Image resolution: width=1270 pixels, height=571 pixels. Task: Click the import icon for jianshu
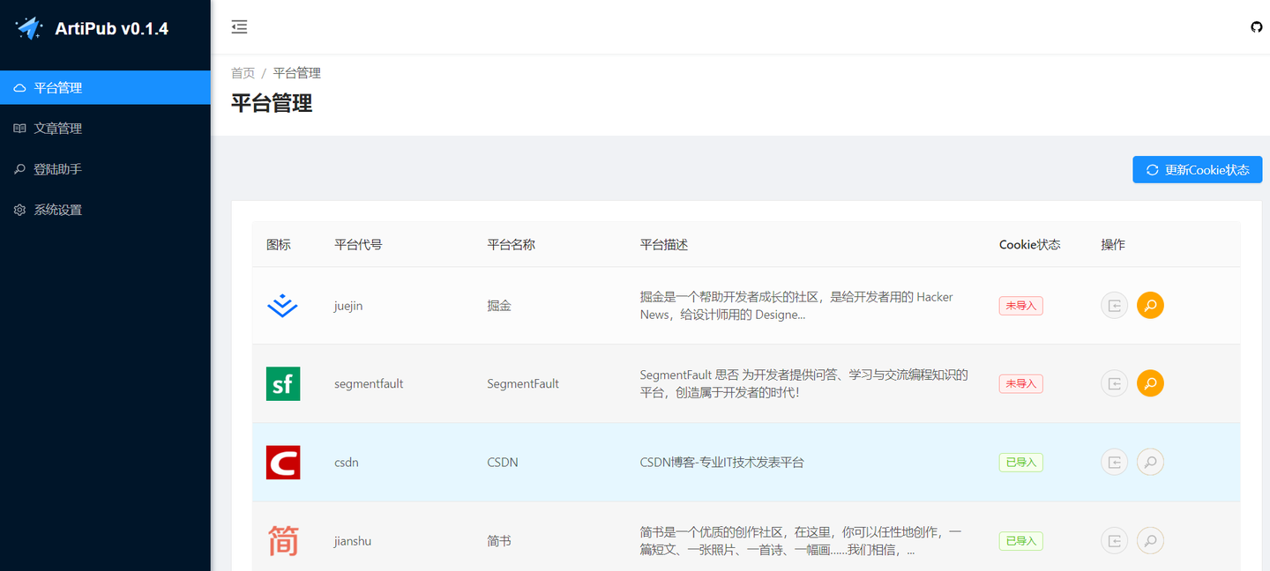[1114, 540]
